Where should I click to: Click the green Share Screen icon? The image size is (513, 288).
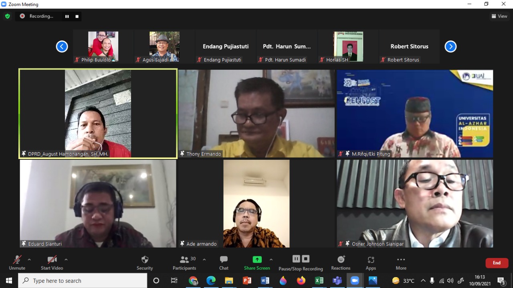257,260
